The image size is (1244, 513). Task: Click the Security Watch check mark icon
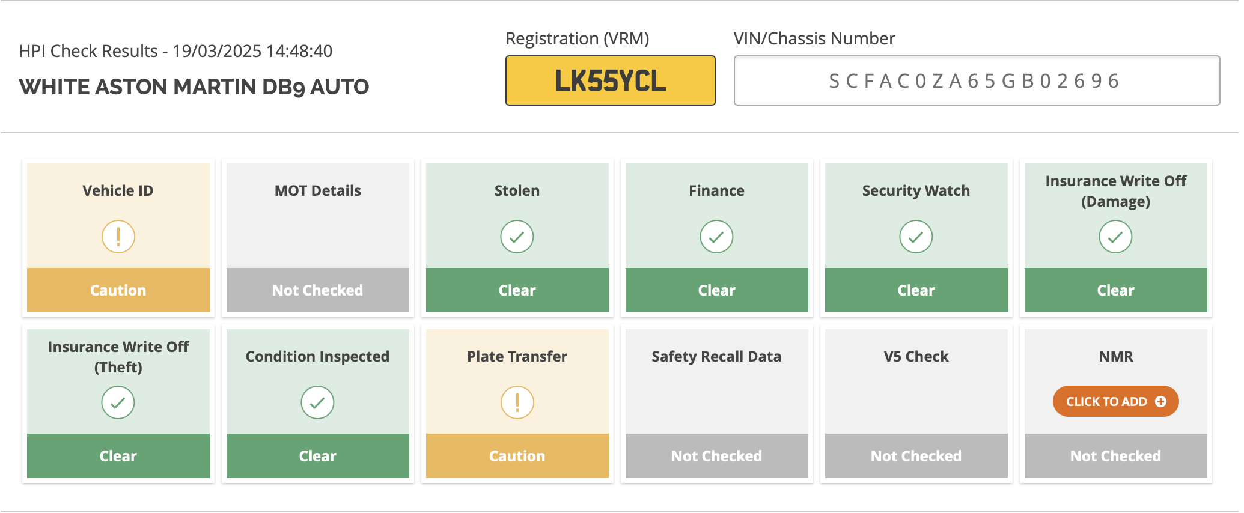click(x=916, y=237)
